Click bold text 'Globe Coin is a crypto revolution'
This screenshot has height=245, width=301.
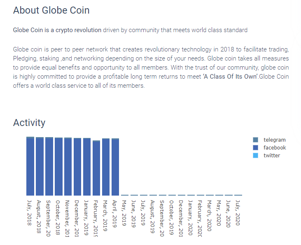57,30
